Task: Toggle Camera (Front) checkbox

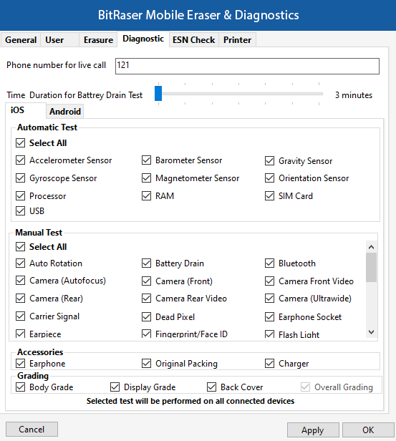Action: coord(146,281)
